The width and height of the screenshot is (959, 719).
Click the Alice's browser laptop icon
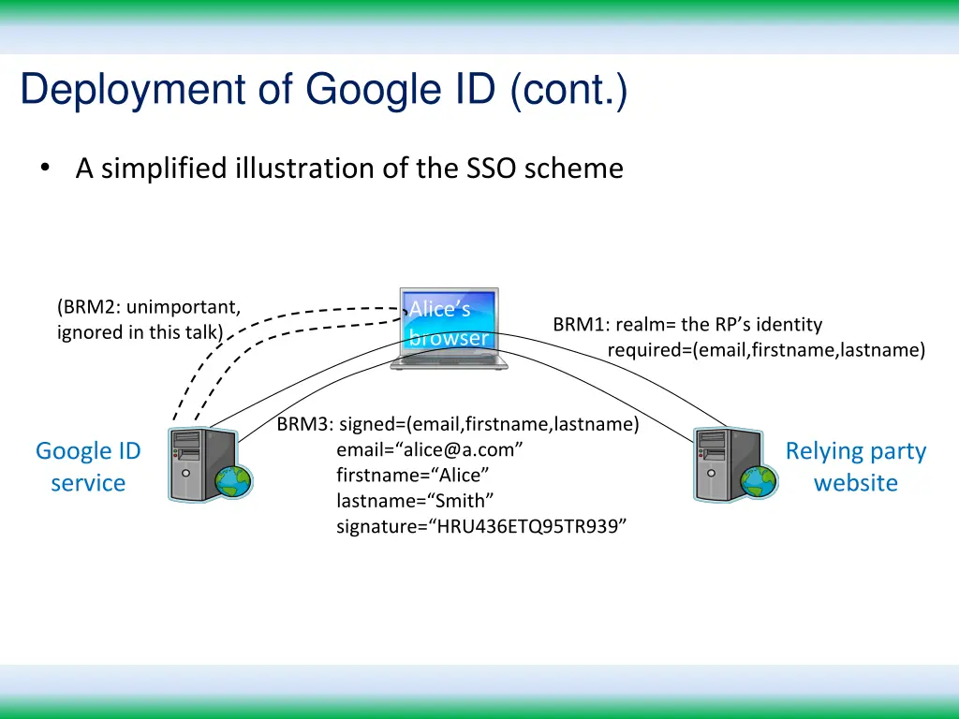[x=449, y=329]
